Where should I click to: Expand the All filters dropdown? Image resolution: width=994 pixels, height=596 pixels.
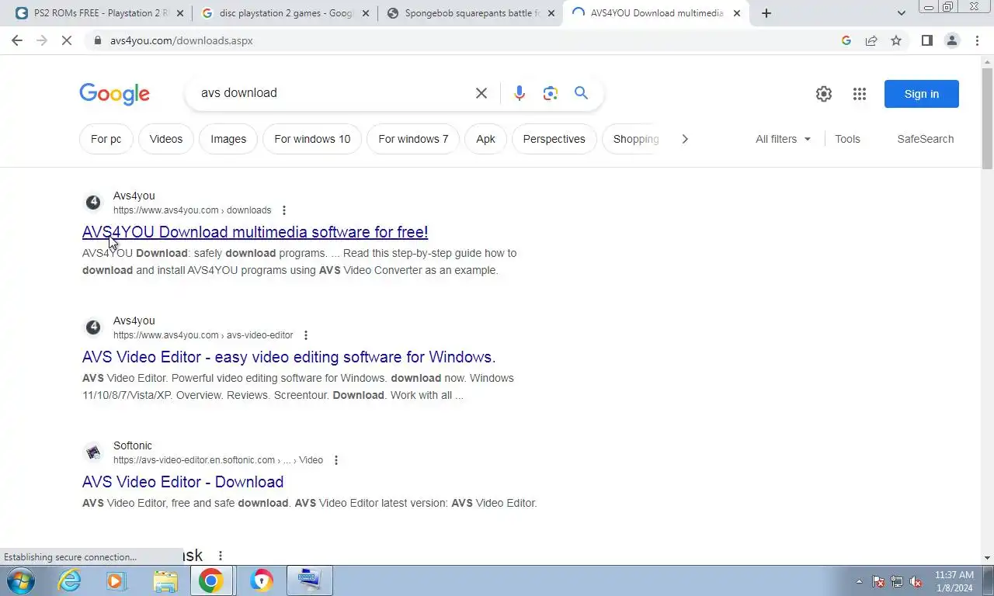[x=783, y=139]
